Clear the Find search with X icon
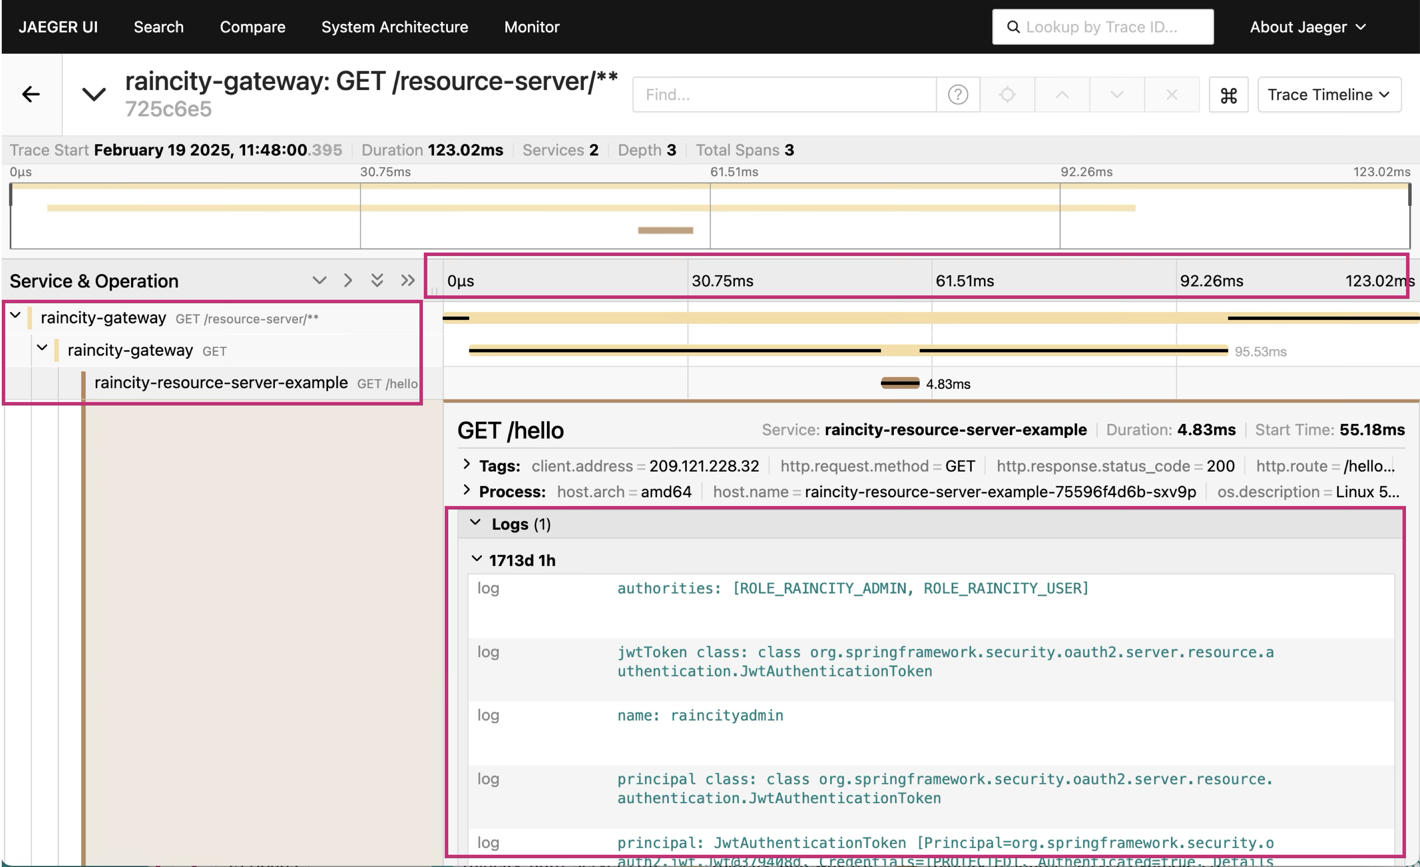This screenshot has height=867, width=1420. pyautogui.click(x=1171, y=94)
